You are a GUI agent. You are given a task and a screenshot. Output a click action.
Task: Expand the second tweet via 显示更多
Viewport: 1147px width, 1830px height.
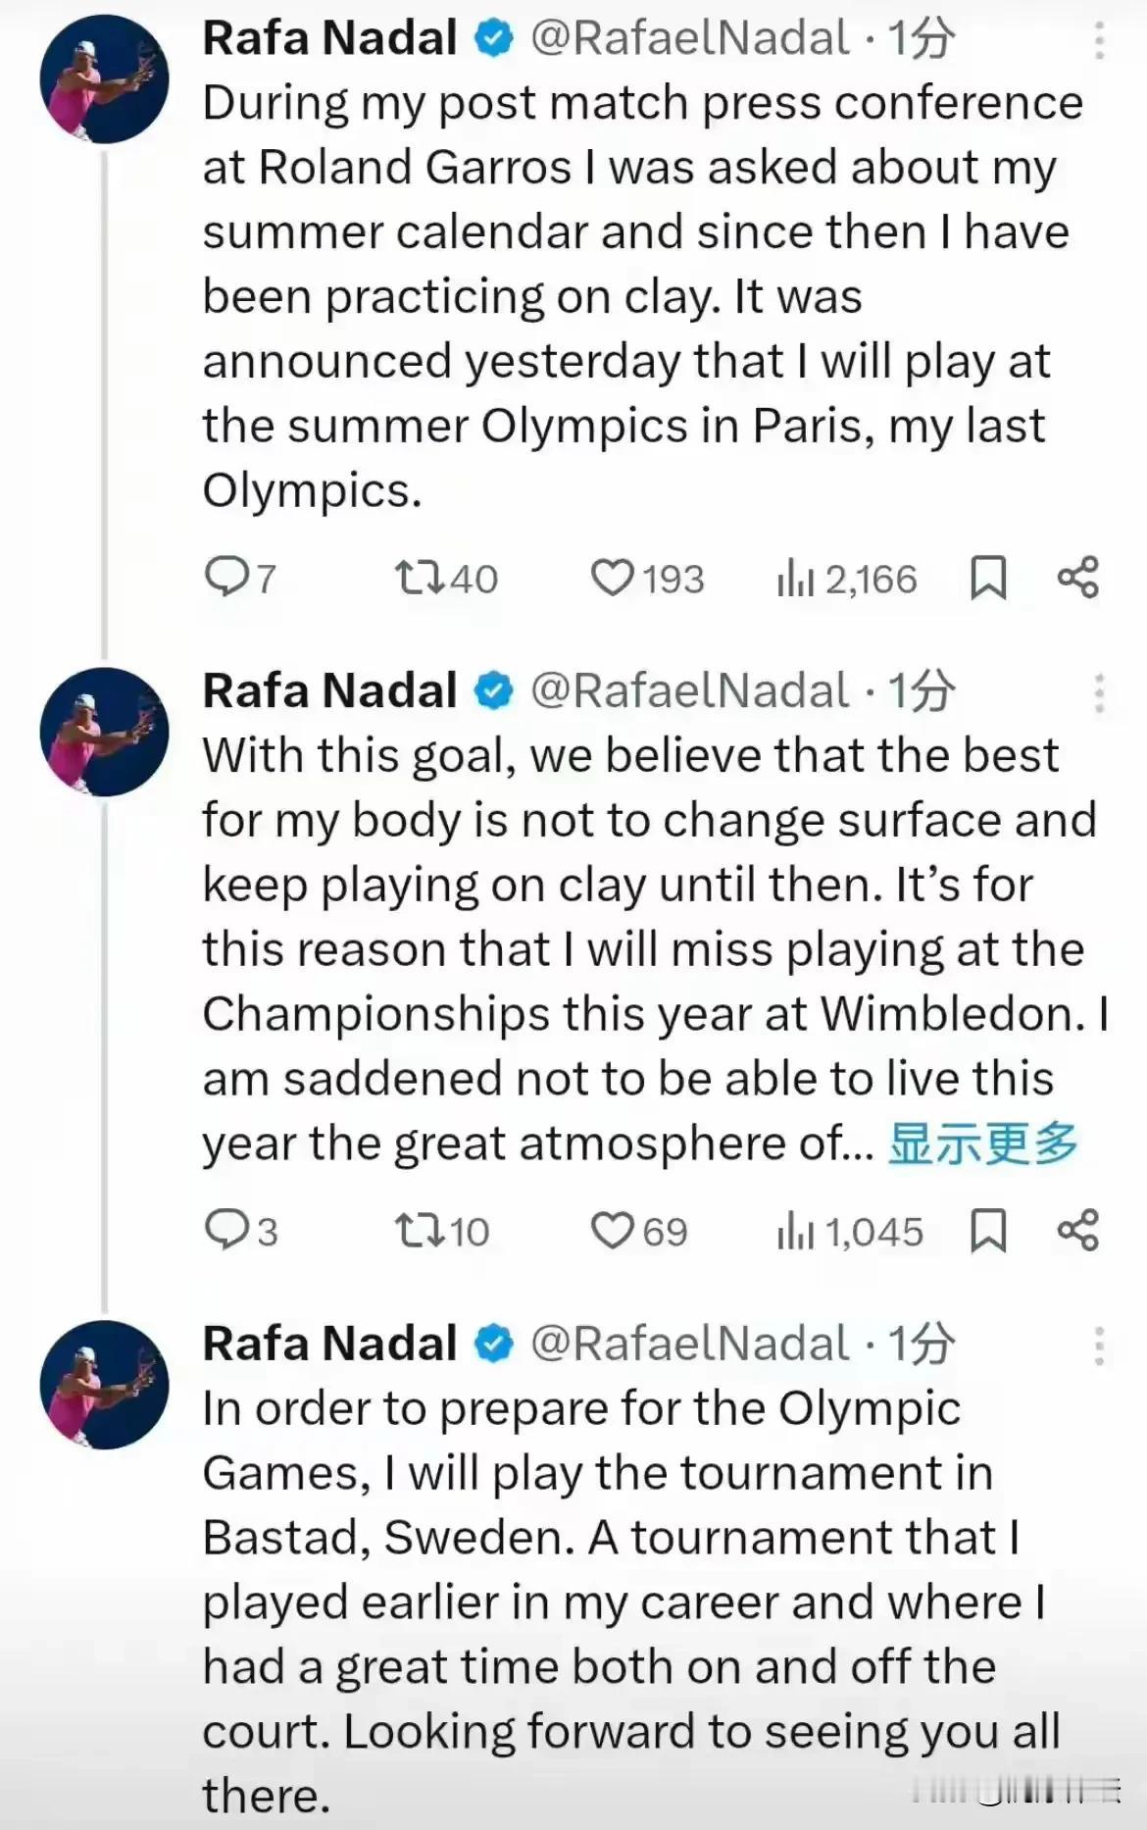click(983, 1143)
